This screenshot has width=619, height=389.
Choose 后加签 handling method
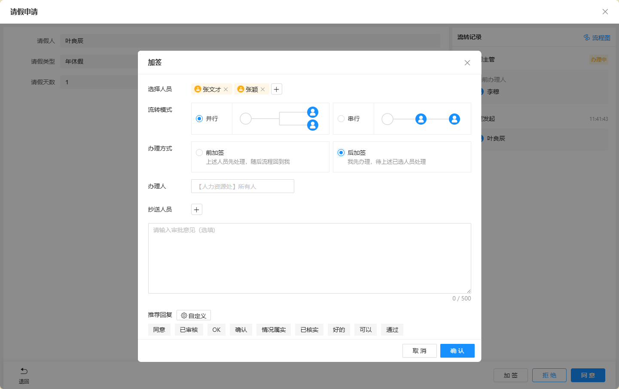point(341,153)
